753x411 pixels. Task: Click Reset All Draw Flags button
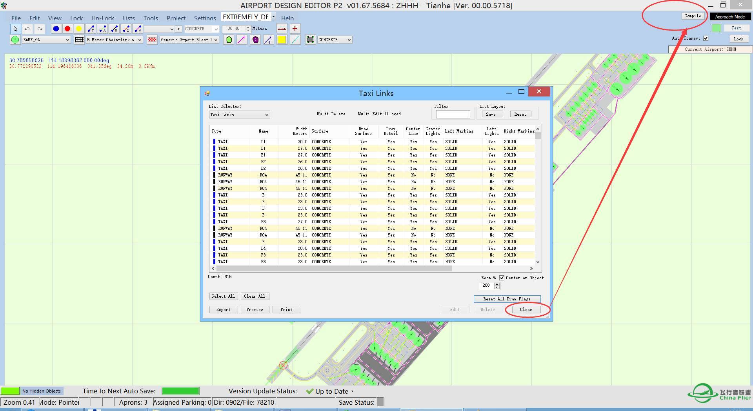pyautogui.click(x=507, y=299)
